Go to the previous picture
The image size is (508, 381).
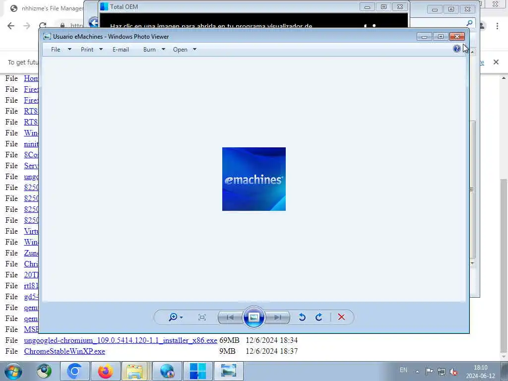230,317
